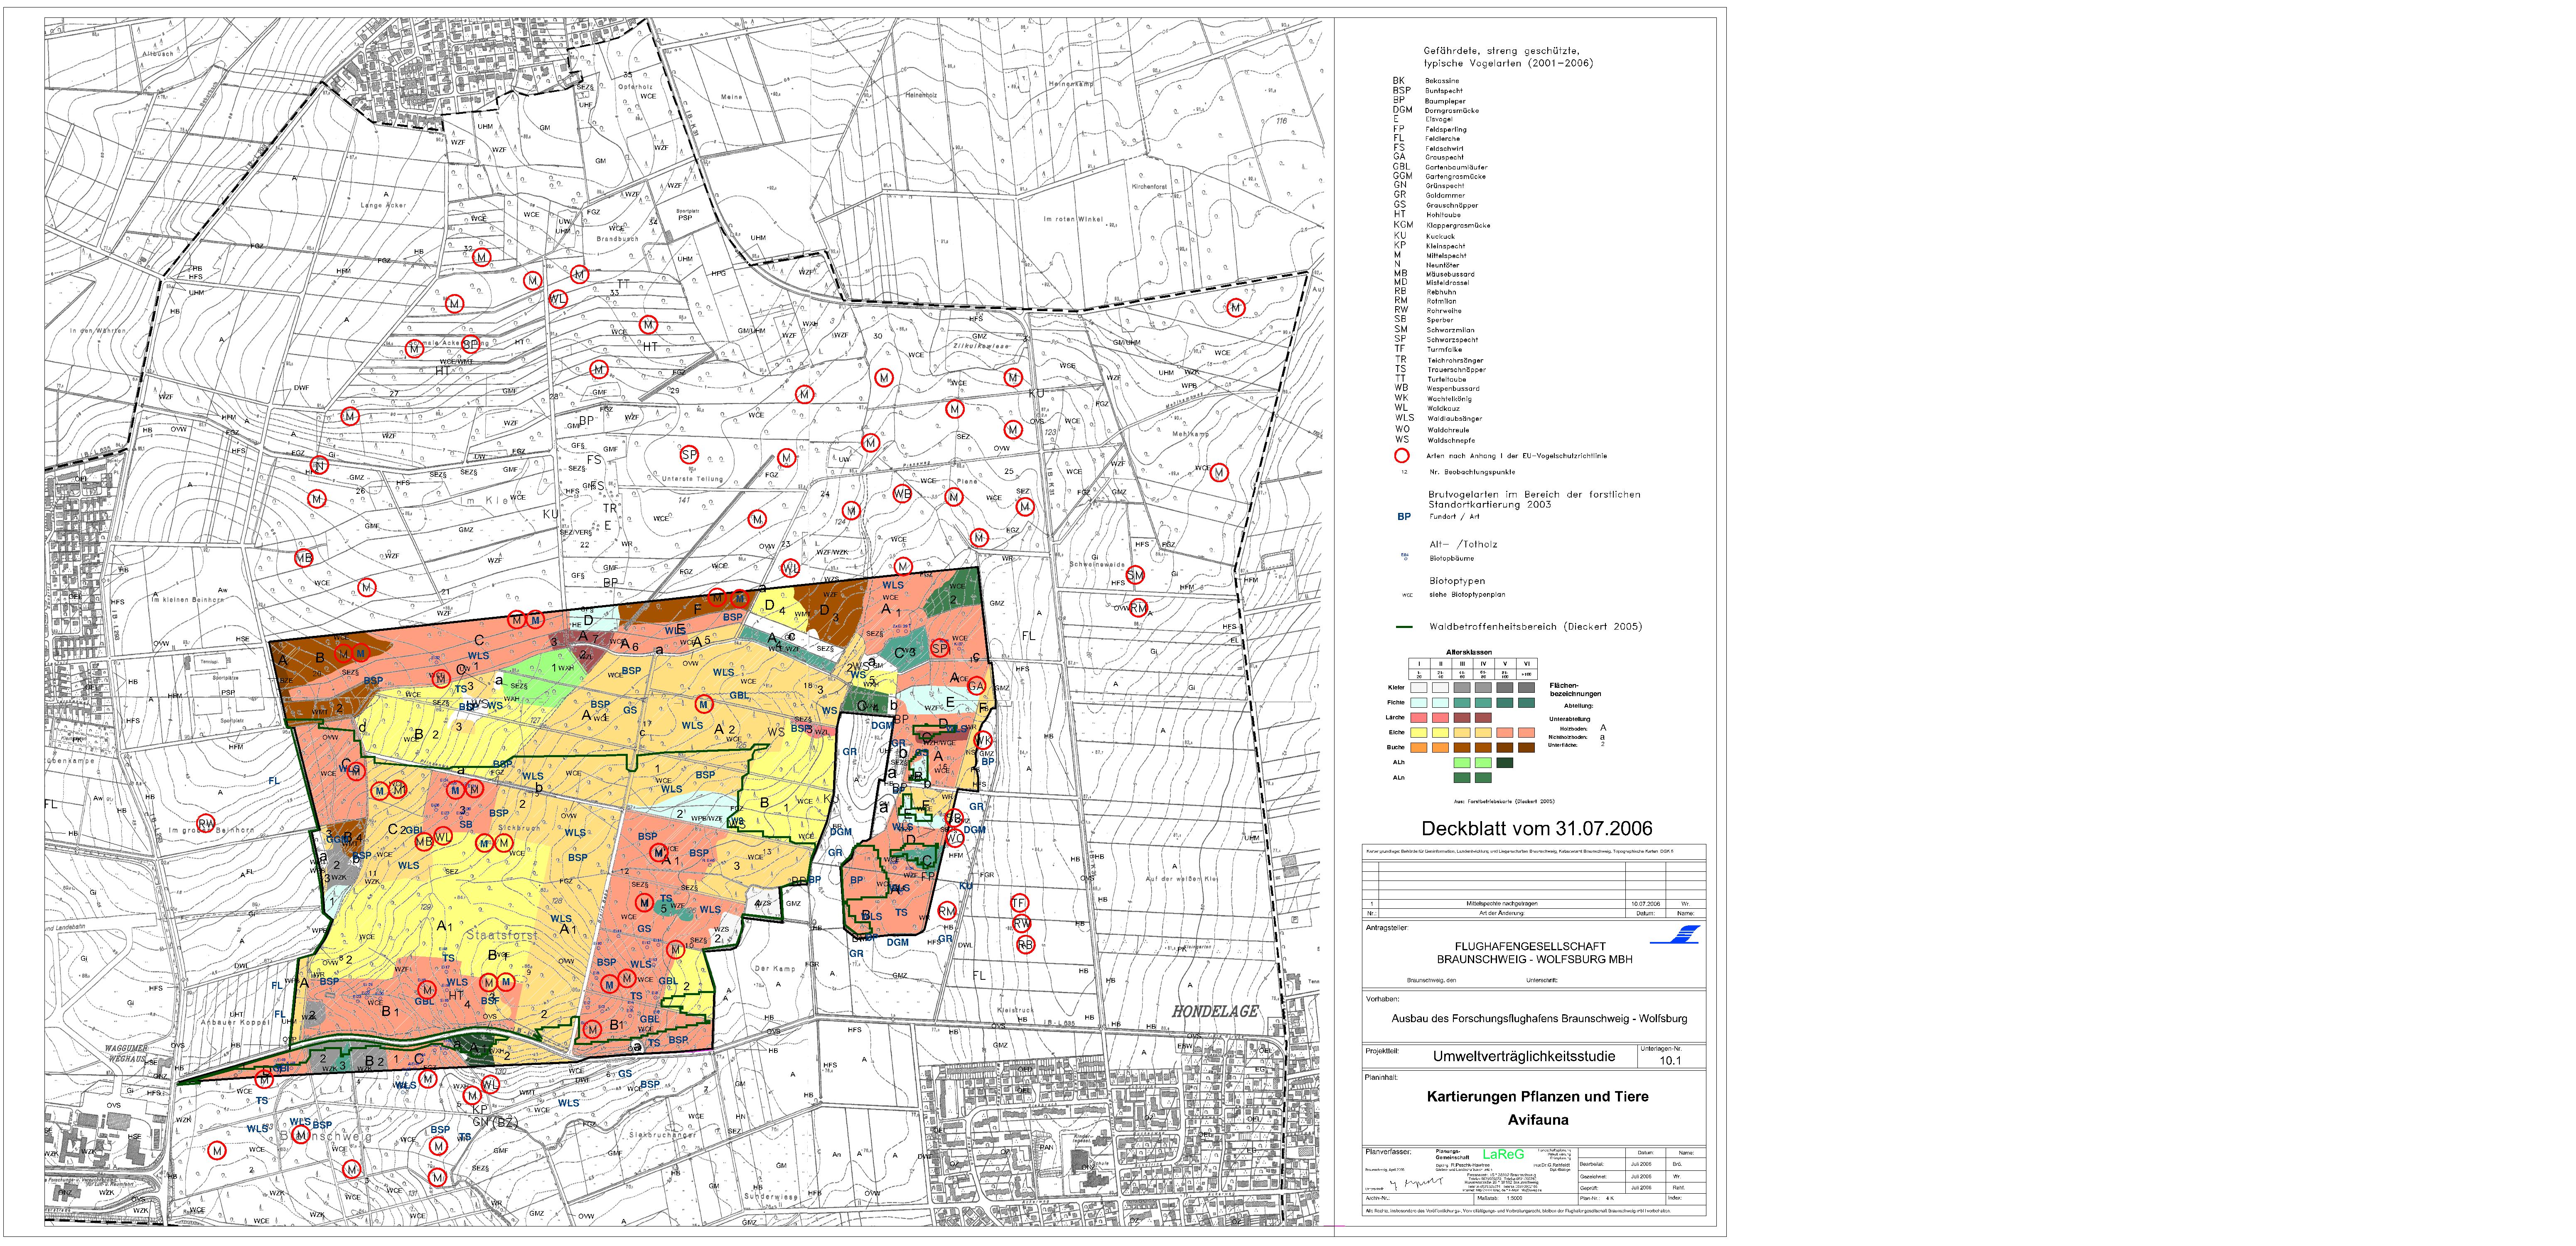Click the Kiefer age class VI swatch
This screenshot has height=1246, width=2576.
[x=1527, y=688]
